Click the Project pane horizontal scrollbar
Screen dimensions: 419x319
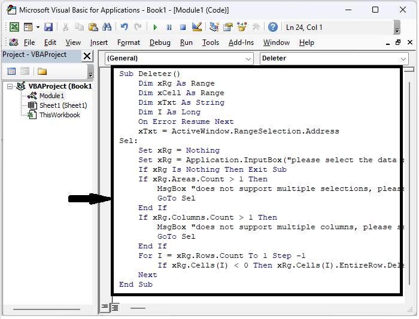[x=47, y=309]
